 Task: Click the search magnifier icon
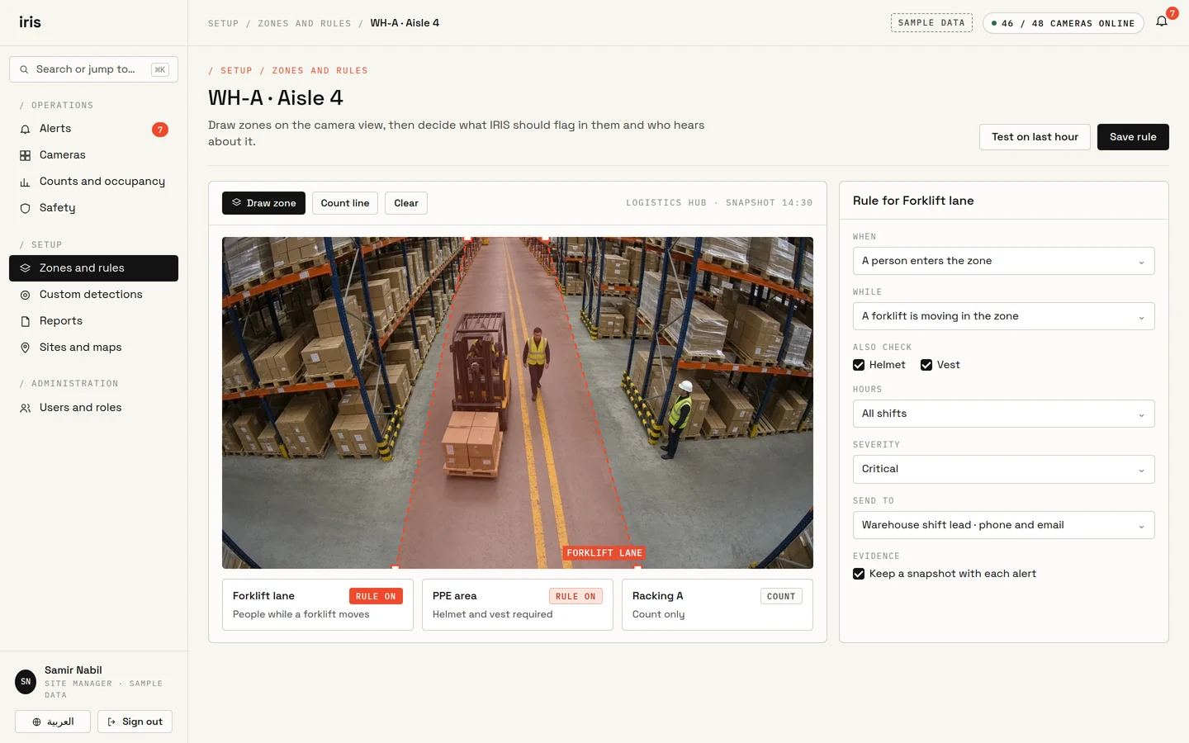24,69
